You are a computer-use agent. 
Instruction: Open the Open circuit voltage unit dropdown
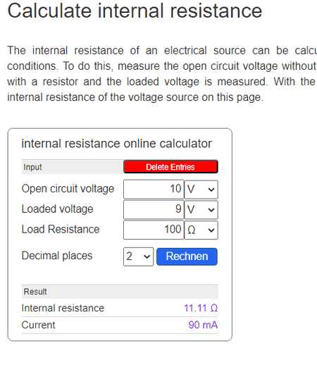click(201, 190)
